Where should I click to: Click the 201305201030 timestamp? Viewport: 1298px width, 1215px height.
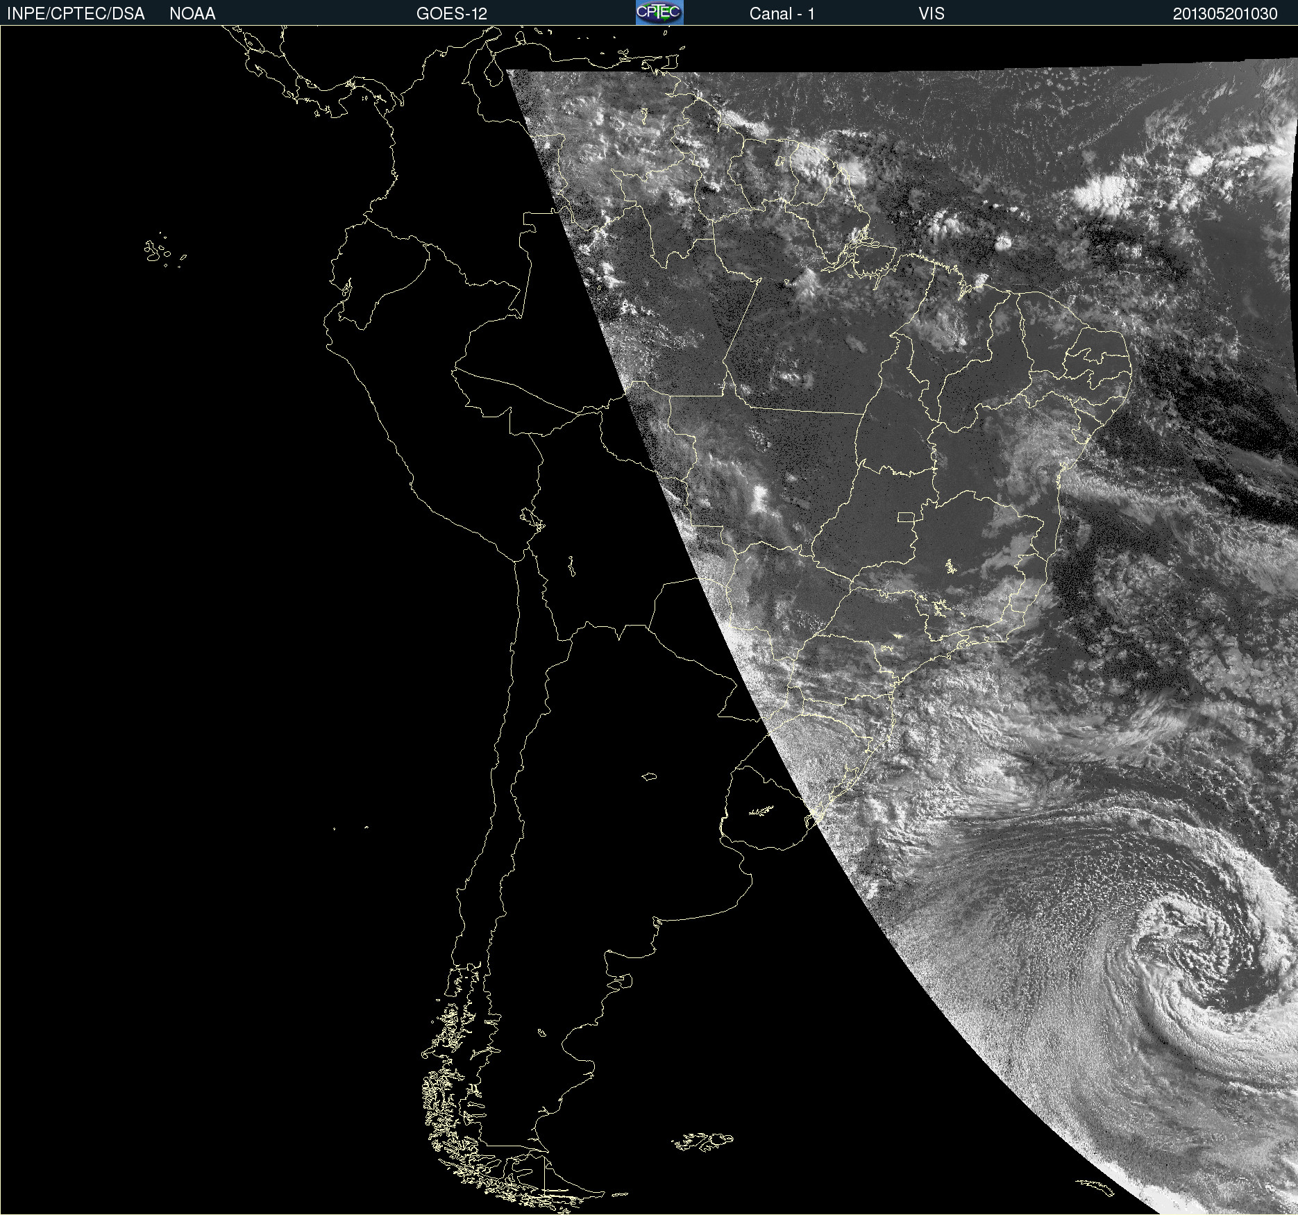pos(1225,14)
